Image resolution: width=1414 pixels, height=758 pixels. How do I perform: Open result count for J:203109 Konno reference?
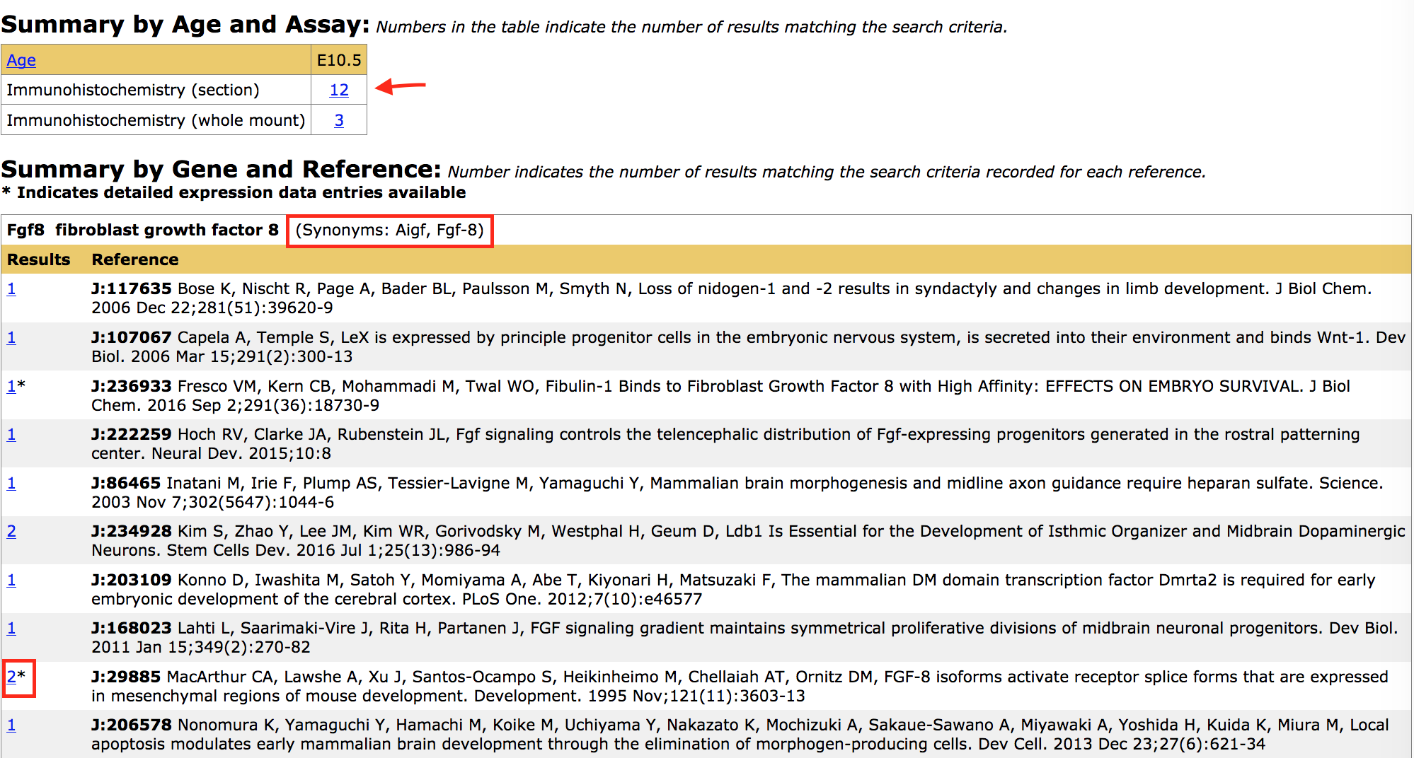click(11, 580)
